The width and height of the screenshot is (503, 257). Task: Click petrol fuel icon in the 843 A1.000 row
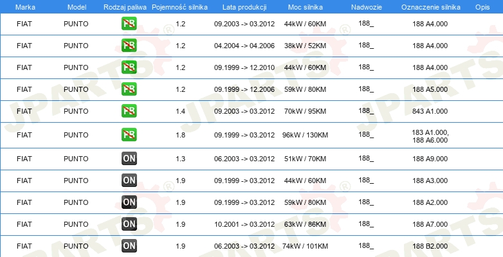tap(129, 111)
